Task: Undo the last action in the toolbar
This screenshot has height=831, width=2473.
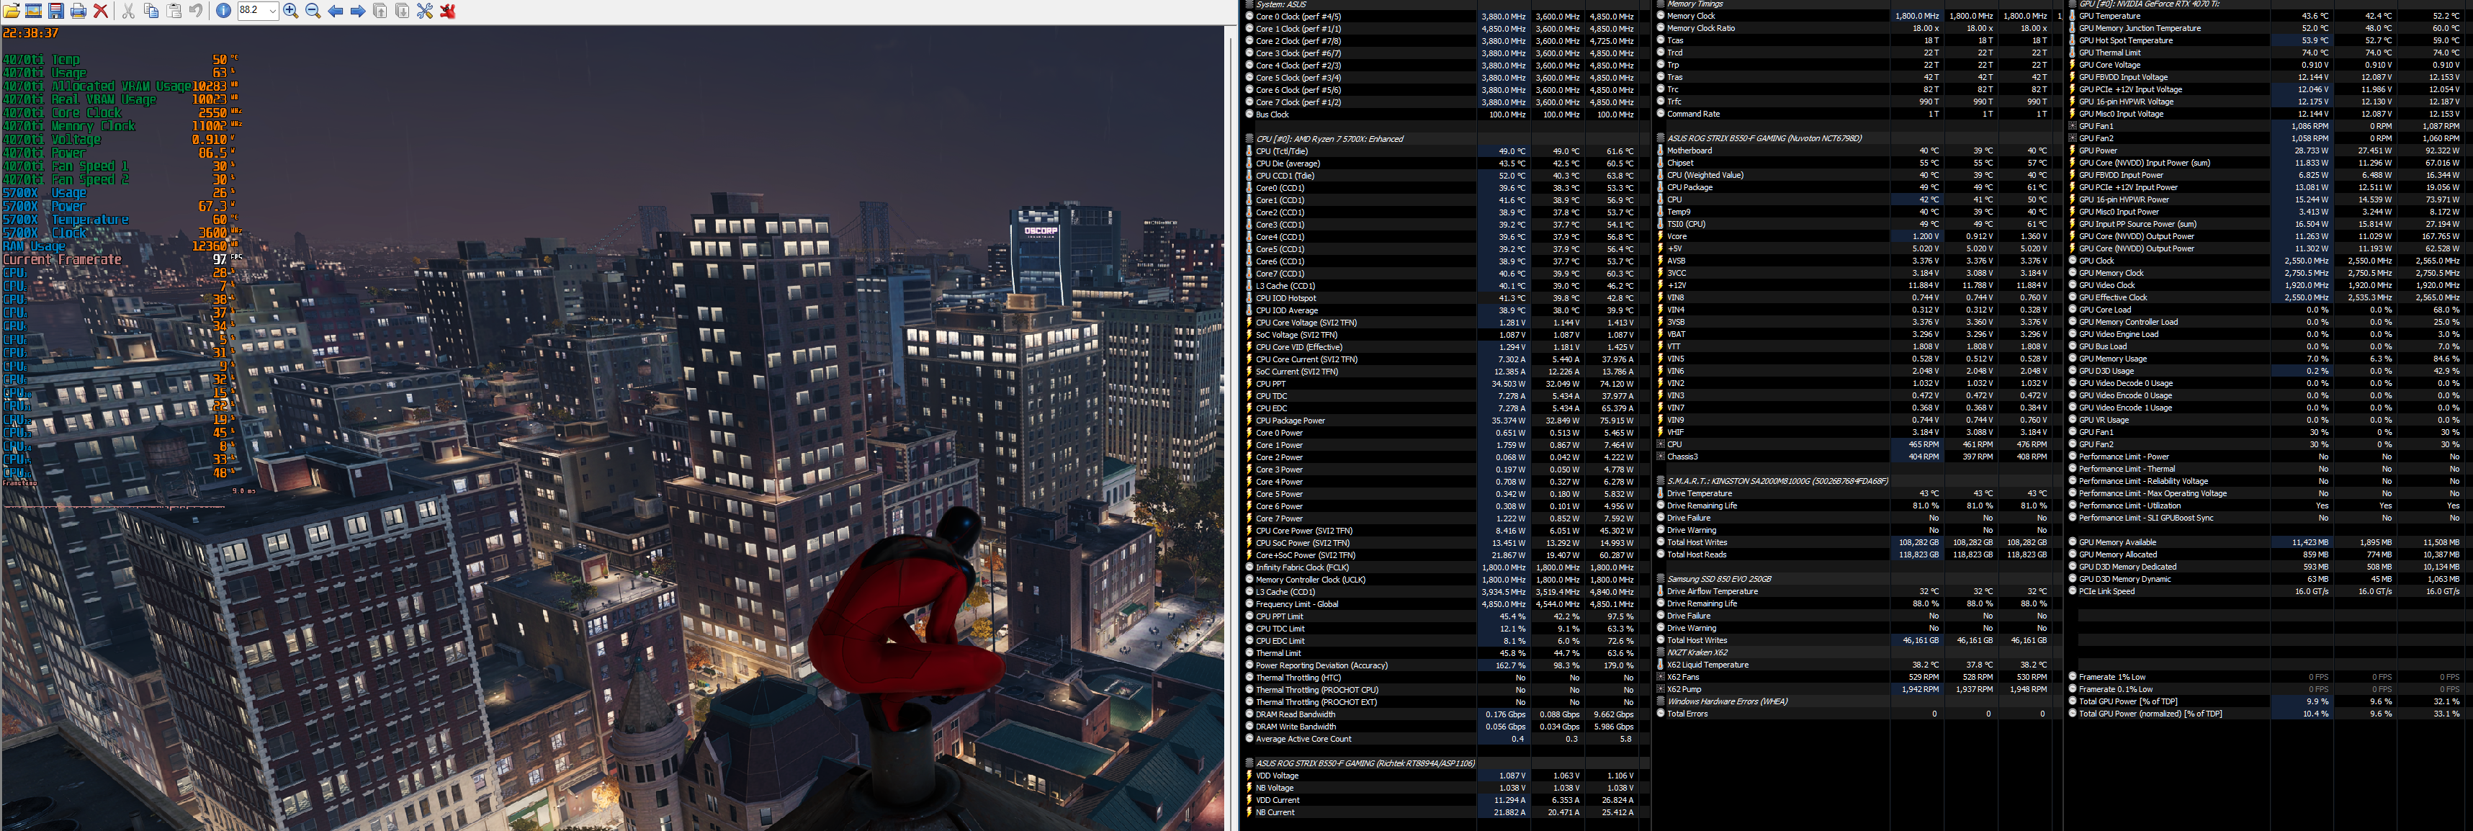Action: tap(196, 11)
